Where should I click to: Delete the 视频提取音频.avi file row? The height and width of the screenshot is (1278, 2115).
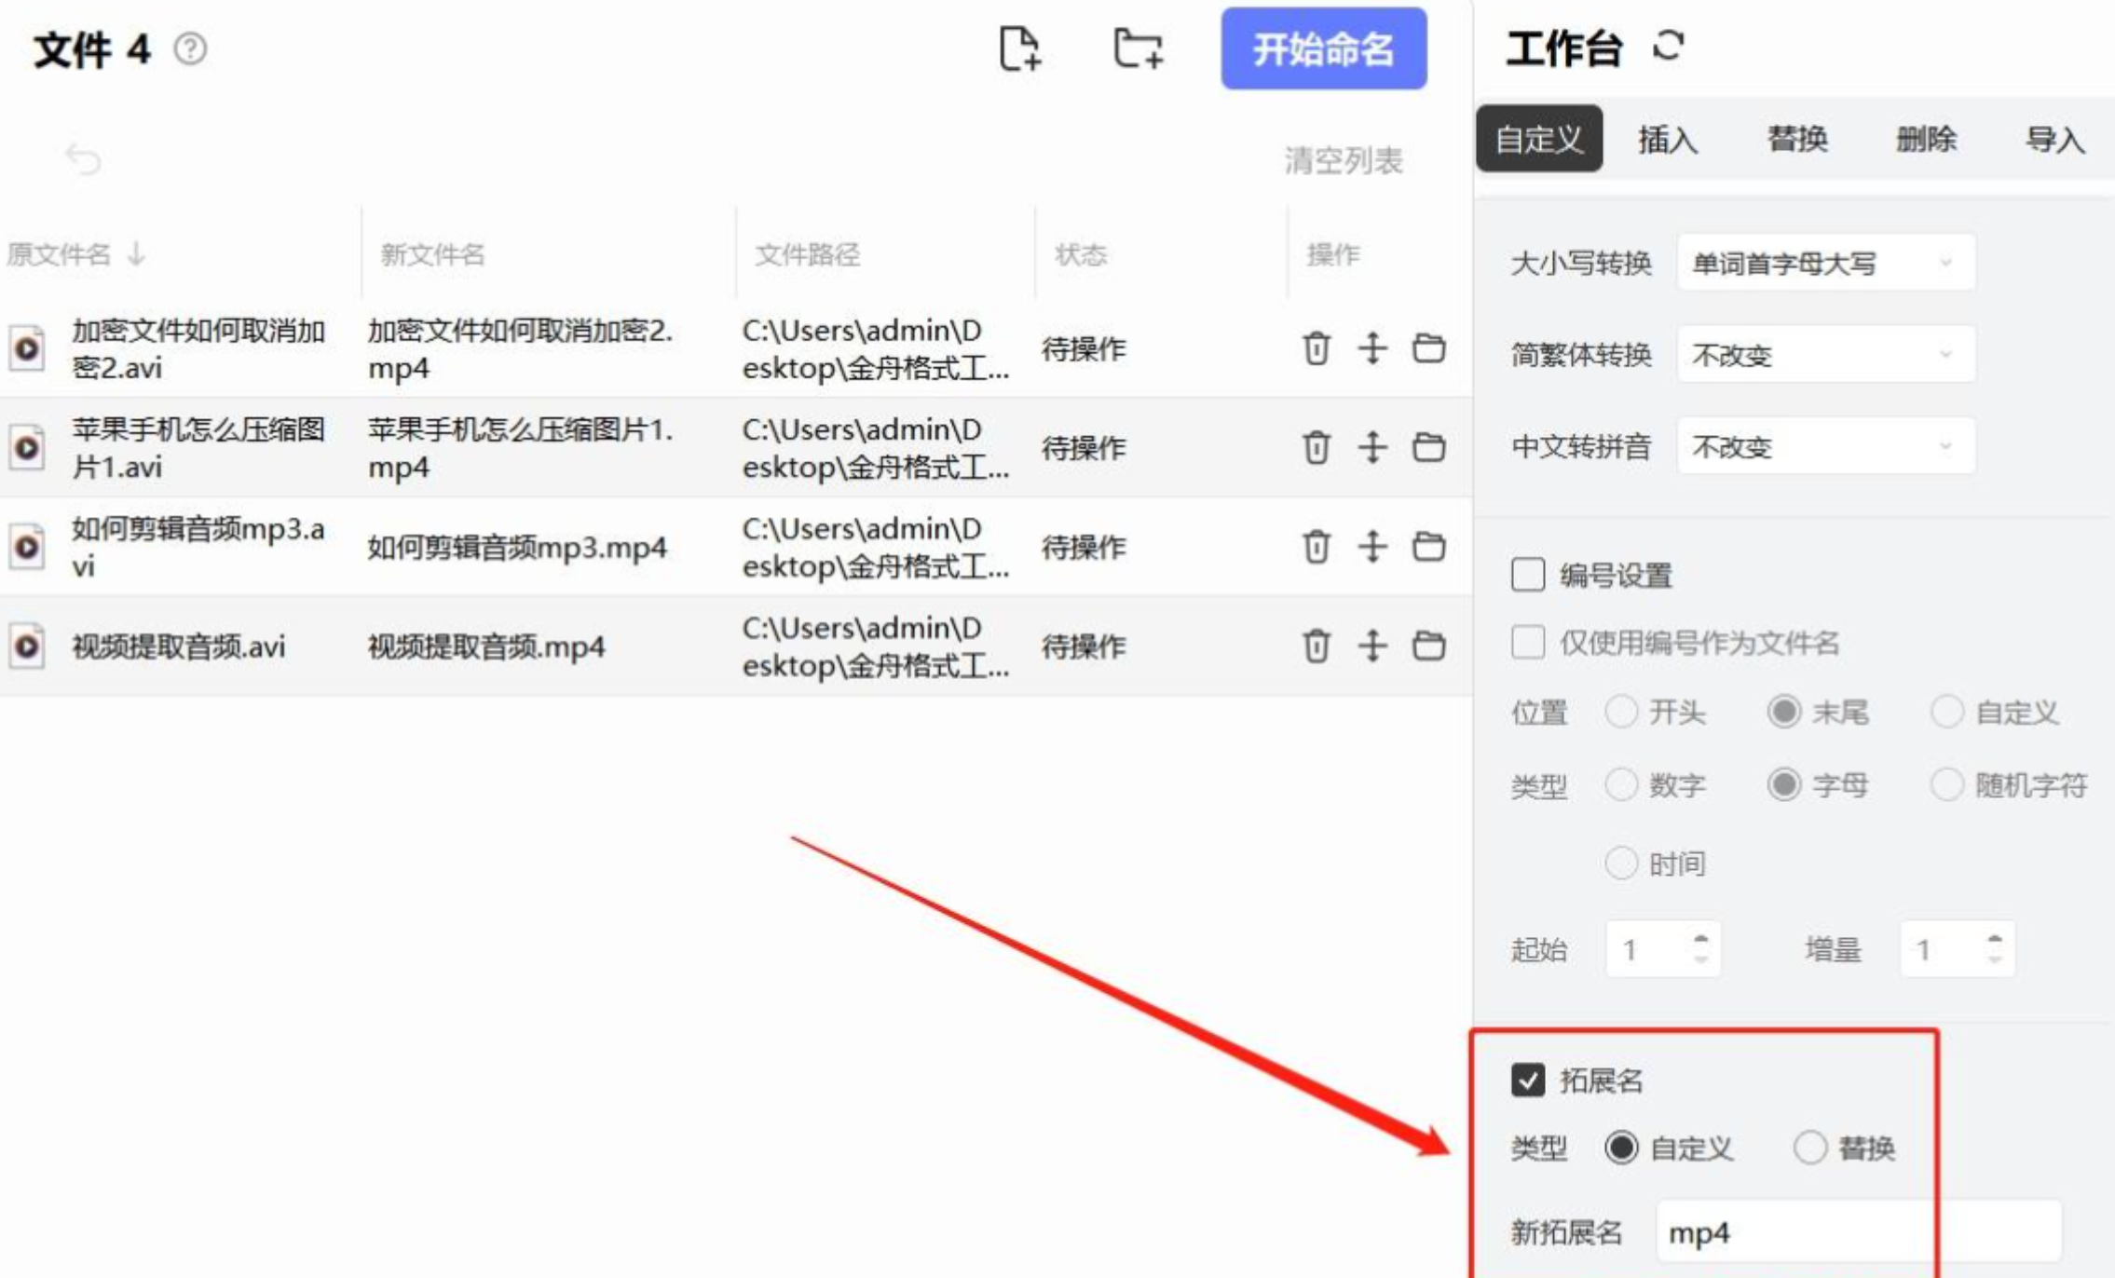pos(1316,646)
